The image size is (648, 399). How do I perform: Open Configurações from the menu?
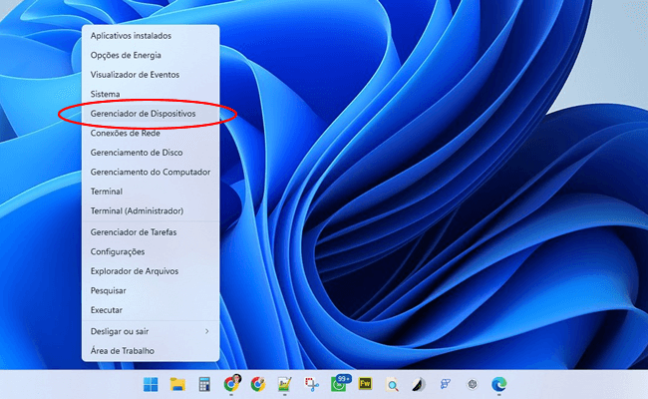[151, 251]
